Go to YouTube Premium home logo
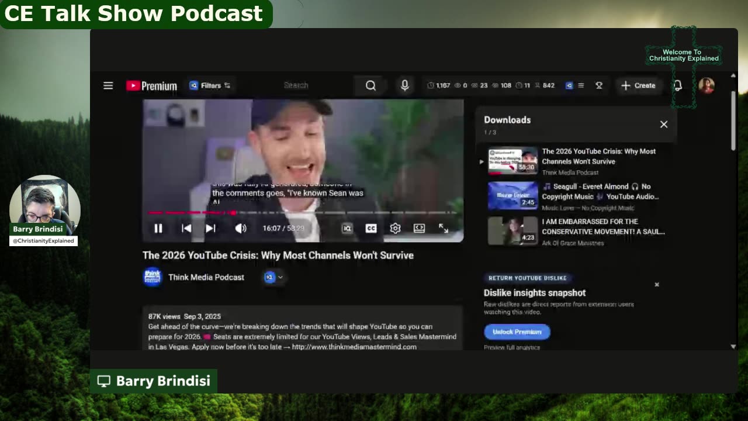Viewport: 748px width, 421px height. pyautogui.click(x=151, y=85)
